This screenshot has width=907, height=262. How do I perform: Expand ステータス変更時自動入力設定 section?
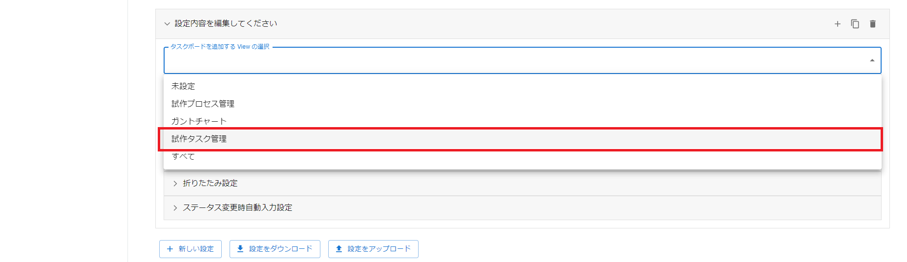pyautogui.click(x=237, y=207)
